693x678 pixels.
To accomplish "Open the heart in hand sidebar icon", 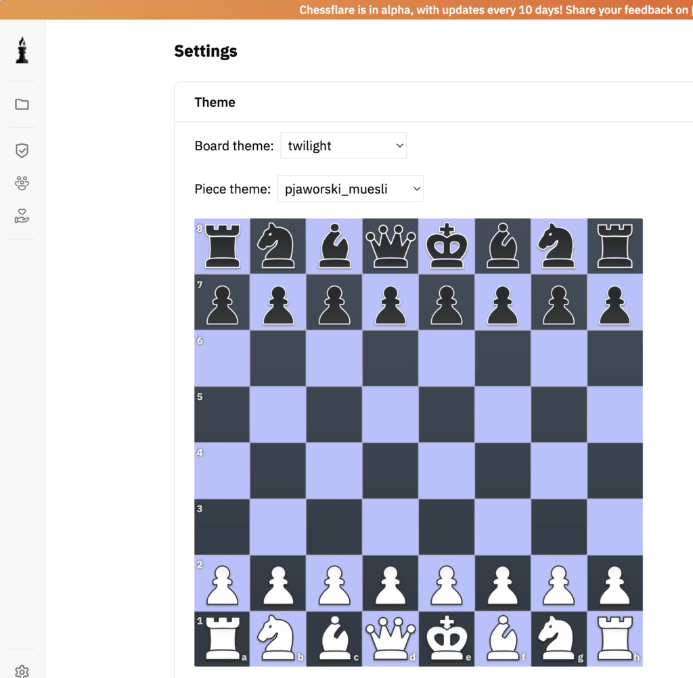I will [22, 216].
